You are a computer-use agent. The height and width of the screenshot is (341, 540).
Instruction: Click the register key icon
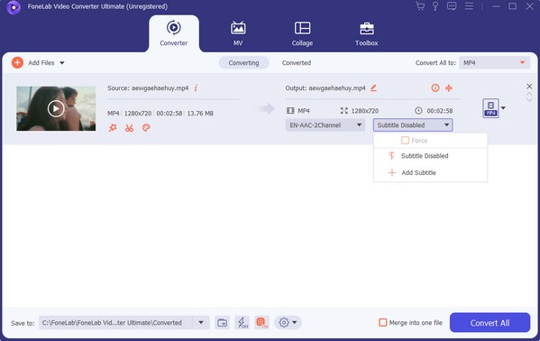pyautogui.click(x=435, y=6)
